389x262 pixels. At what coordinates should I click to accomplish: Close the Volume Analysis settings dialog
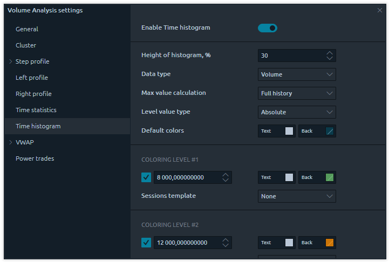point(379,10)
